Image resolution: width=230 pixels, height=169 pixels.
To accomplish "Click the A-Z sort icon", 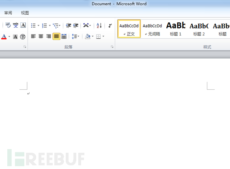I will point(99,26).
